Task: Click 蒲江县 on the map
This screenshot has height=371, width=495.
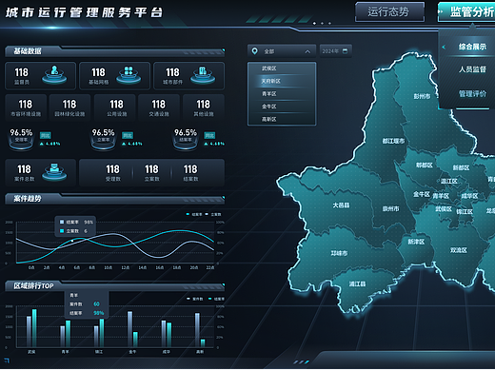Action: pos(357,283)
